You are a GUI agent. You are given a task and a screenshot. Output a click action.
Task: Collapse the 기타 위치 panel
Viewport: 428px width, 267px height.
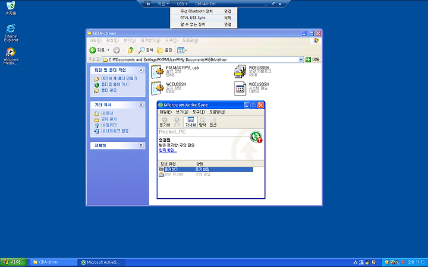tap(141, 104)
